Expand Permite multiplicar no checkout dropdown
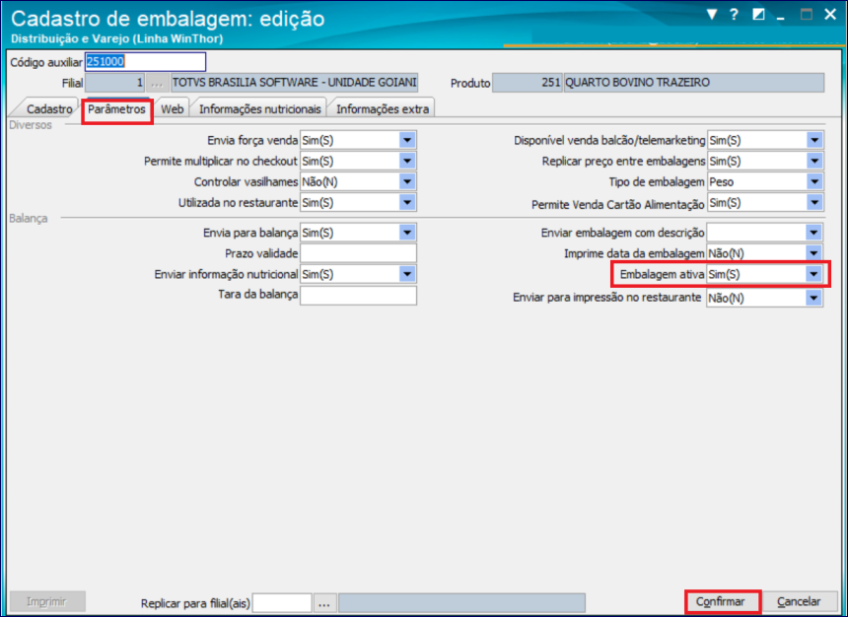This screenshot has width=848, height=617. click(x=407, y=161)
